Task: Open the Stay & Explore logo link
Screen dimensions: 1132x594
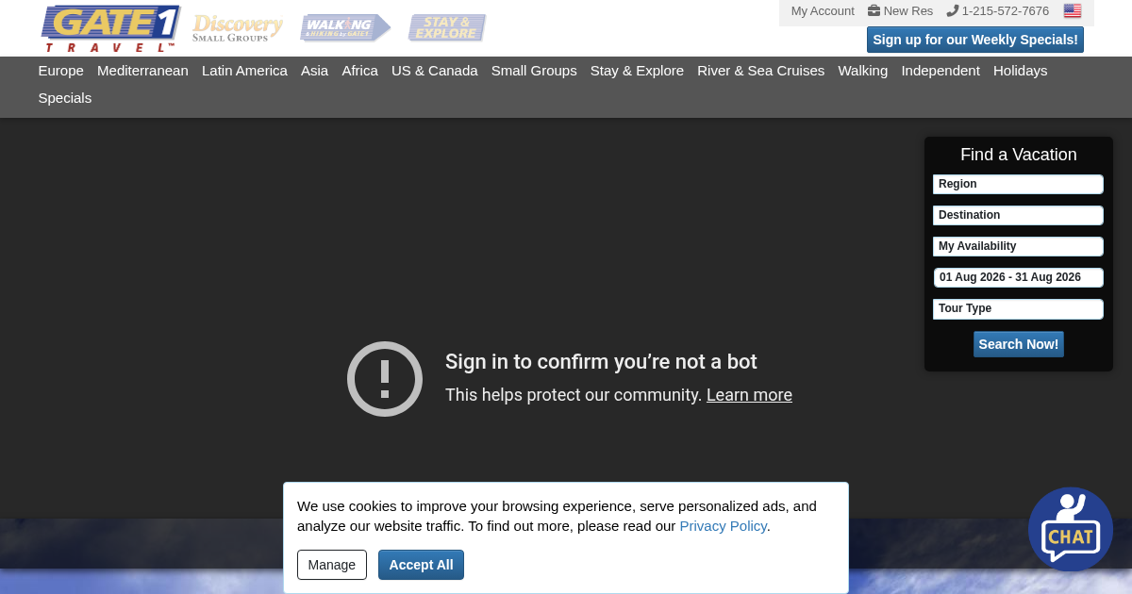Action: click(447, 28)
